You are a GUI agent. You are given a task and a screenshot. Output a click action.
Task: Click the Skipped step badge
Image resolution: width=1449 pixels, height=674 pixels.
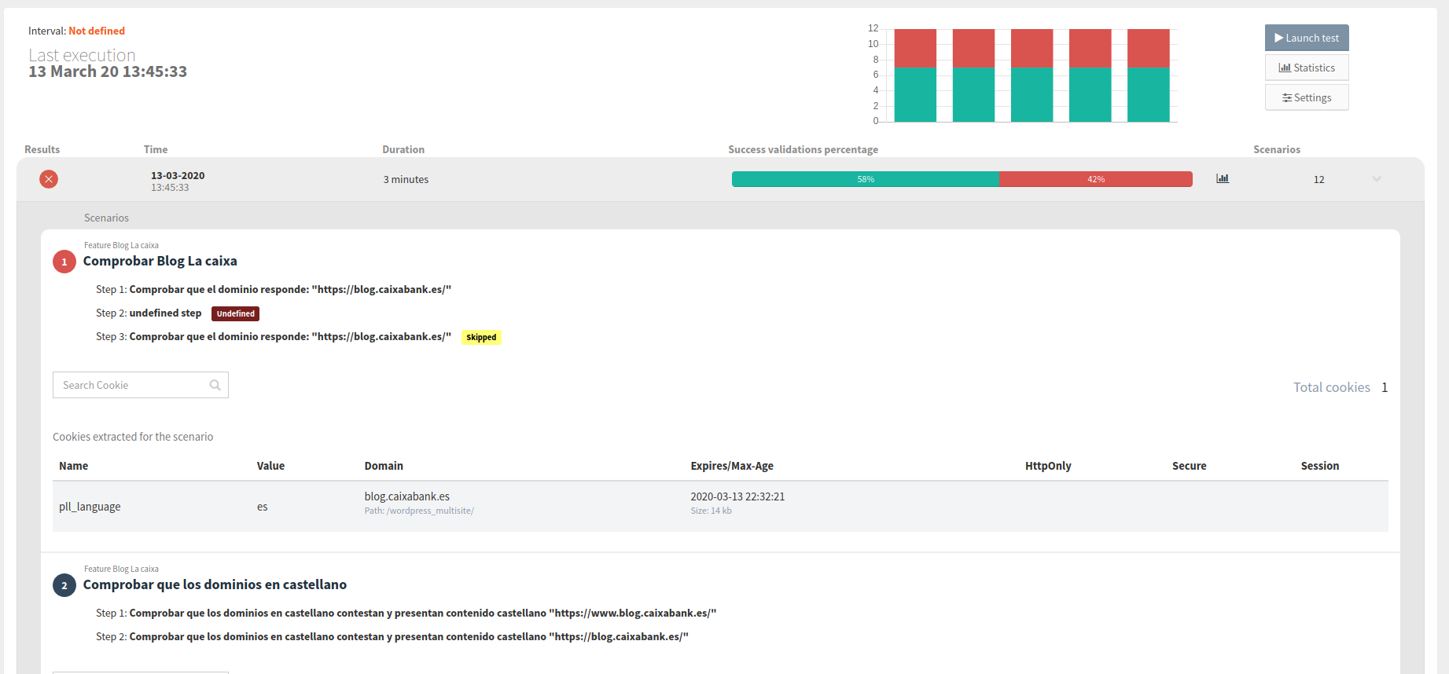click(x=481, y=337)
